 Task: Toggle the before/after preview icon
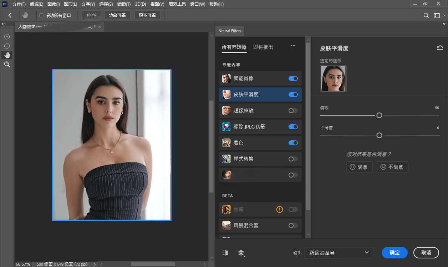coord(225,253)
